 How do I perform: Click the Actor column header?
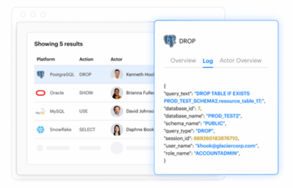(x=116, y=59)
